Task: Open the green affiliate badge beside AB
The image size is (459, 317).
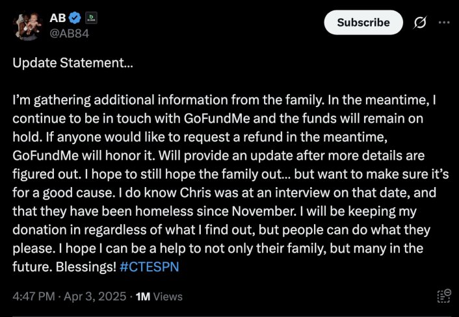Action: [x=91, y=18]
